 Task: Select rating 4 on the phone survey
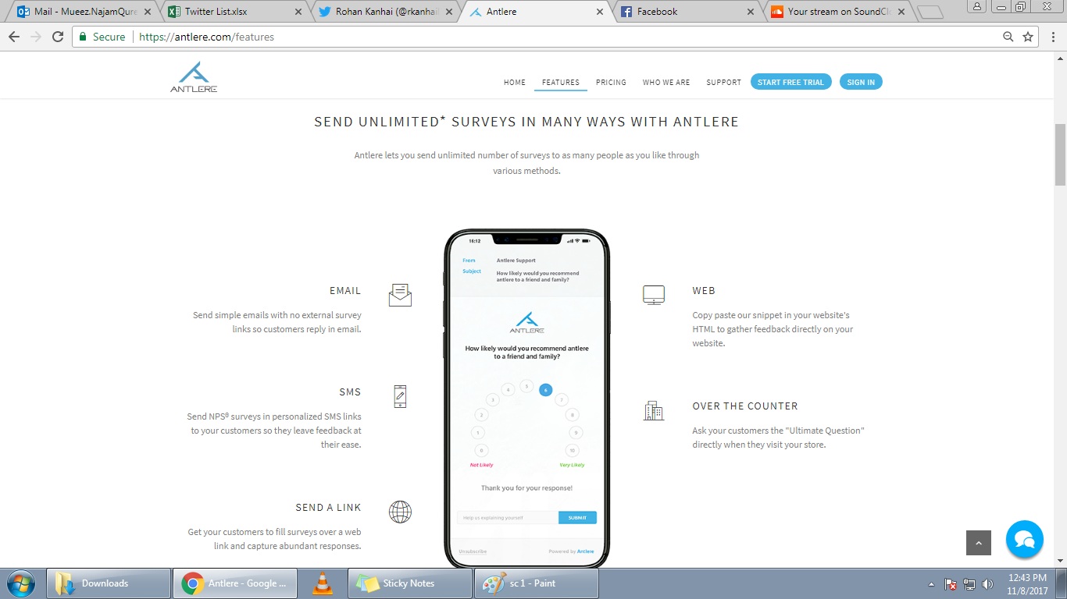(x=508, y=389)
